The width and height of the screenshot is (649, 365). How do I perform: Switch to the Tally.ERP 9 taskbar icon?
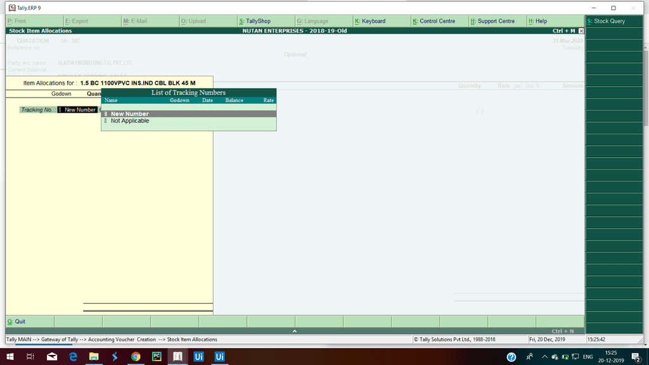[x=177, y=356]
